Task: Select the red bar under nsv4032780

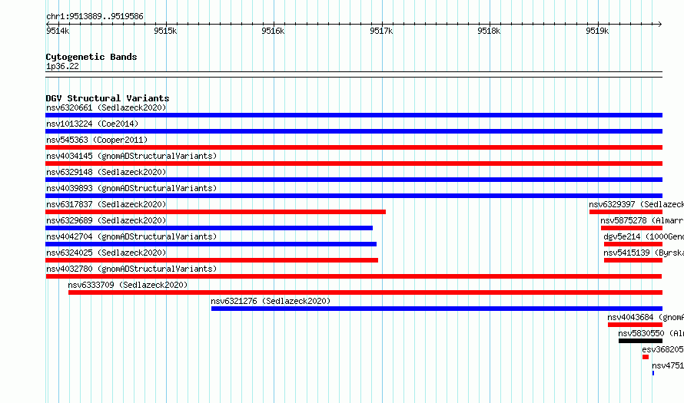Action: [354, 276]
